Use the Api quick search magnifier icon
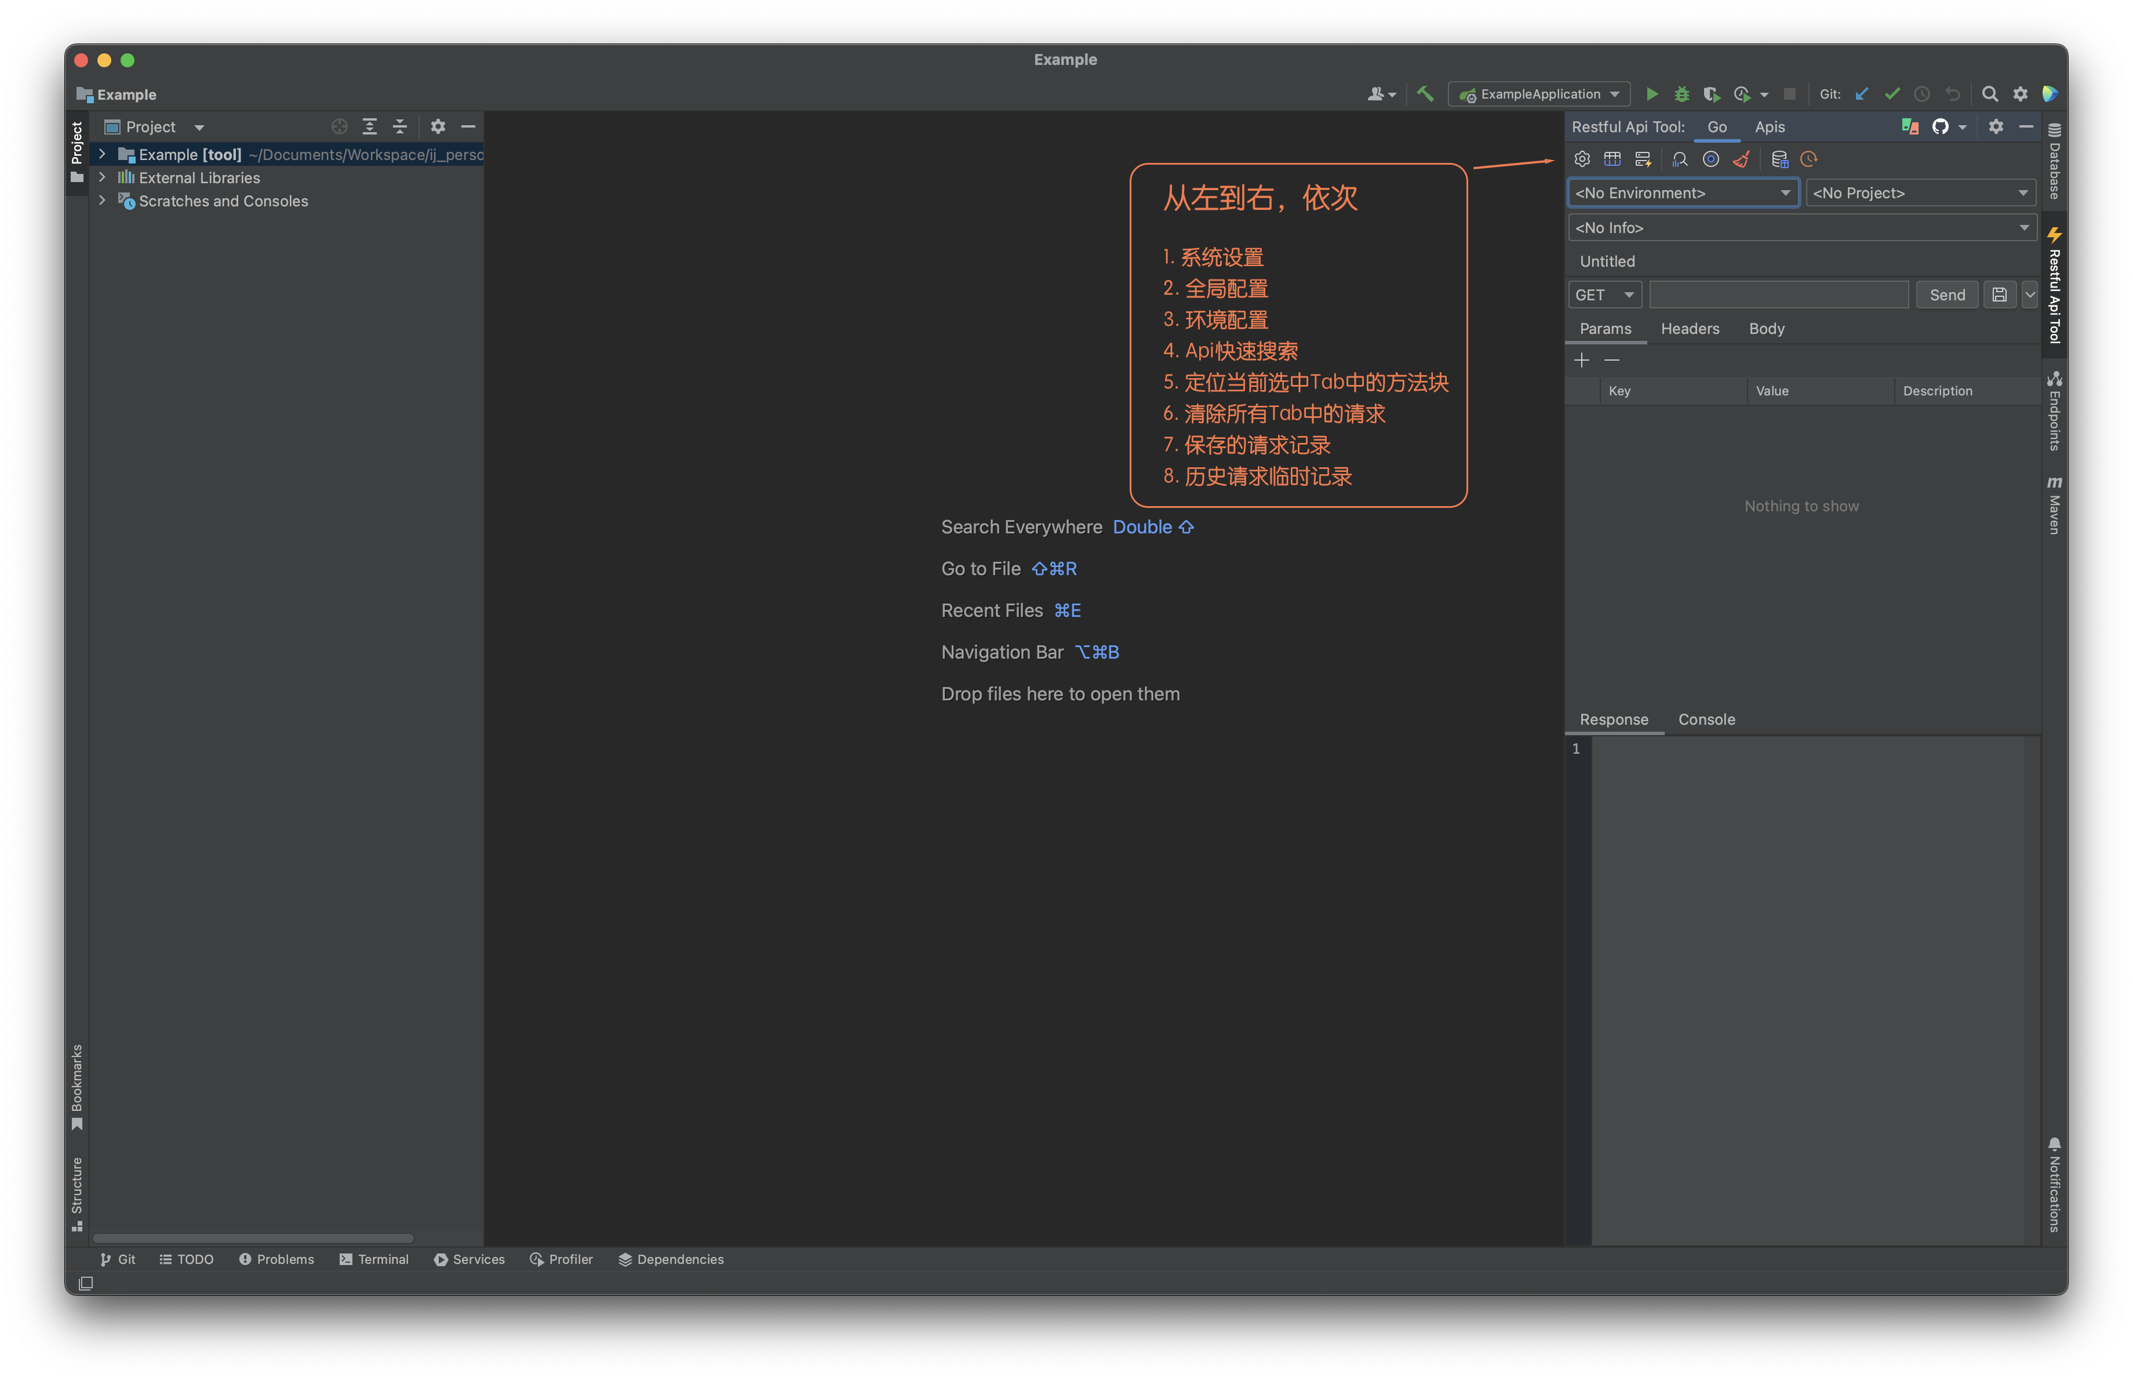Image resolution: width=2133 pixels, height=1381 pixels. 1680,159
